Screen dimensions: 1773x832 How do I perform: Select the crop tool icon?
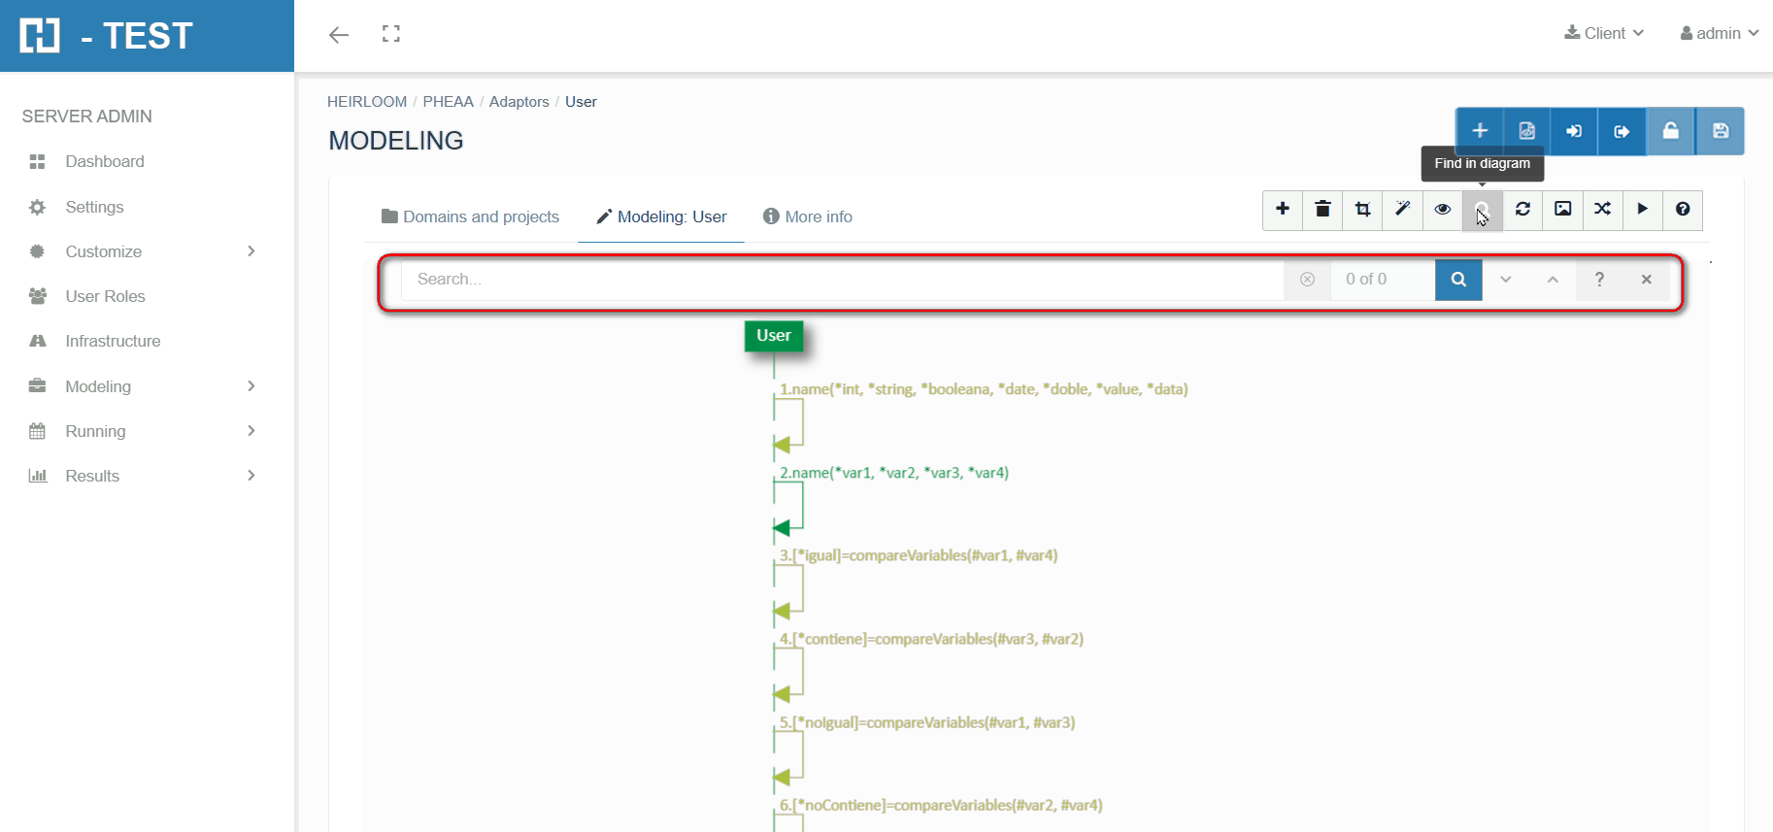coord(1362,210)
